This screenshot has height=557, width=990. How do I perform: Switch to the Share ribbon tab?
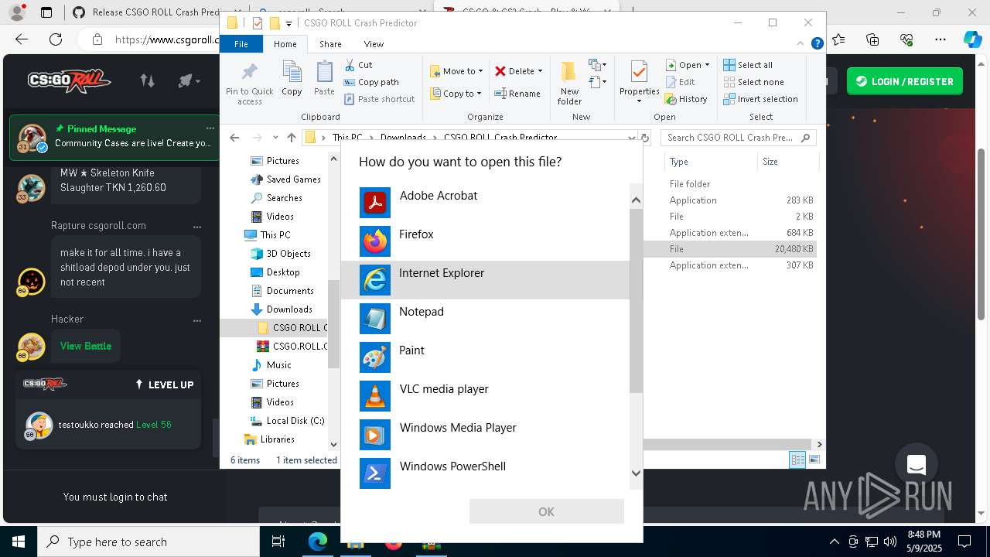click(330, 44)
